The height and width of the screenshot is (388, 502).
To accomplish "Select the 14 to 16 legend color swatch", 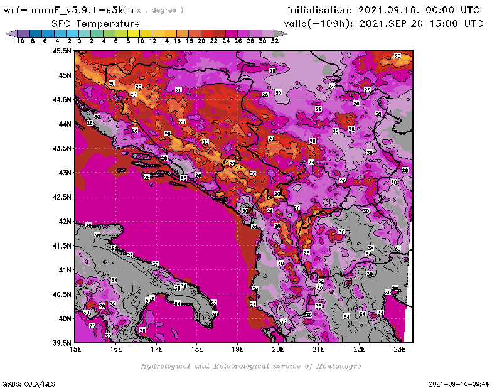I will 170,33.
